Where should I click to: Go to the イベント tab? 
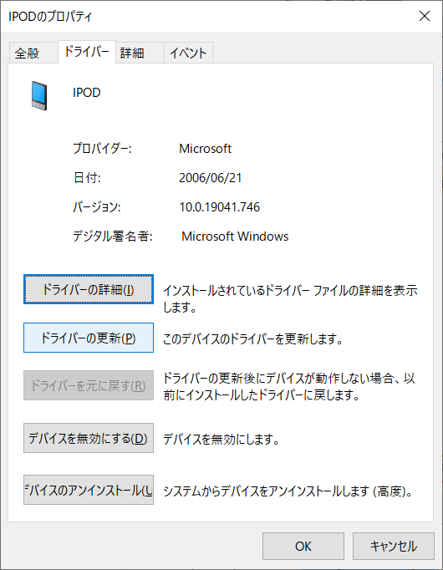[x=188, y=53]
